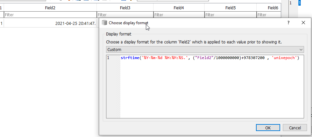Click the 'unixepoch' text in the editor

tap(284, 58)
